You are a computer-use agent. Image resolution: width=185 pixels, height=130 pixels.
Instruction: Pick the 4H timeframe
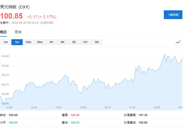[62, 42]
